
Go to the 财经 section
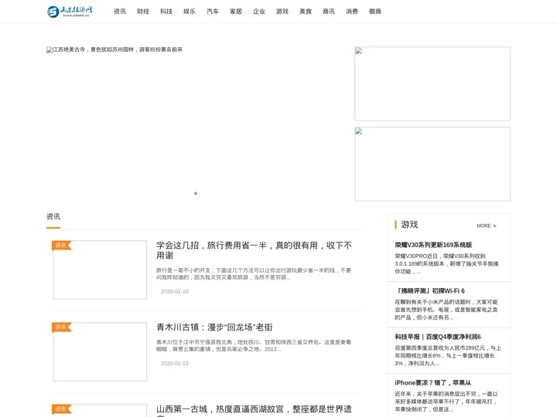pyautogui.click(x=143, y=12)
